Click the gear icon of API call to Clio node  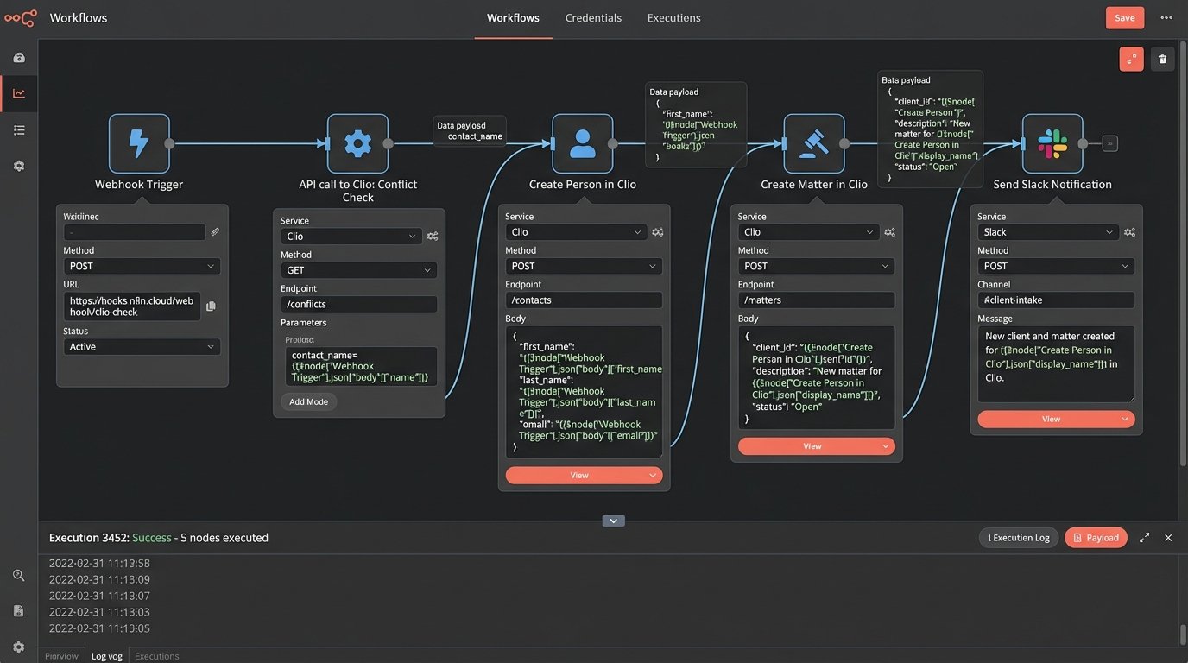357,144
